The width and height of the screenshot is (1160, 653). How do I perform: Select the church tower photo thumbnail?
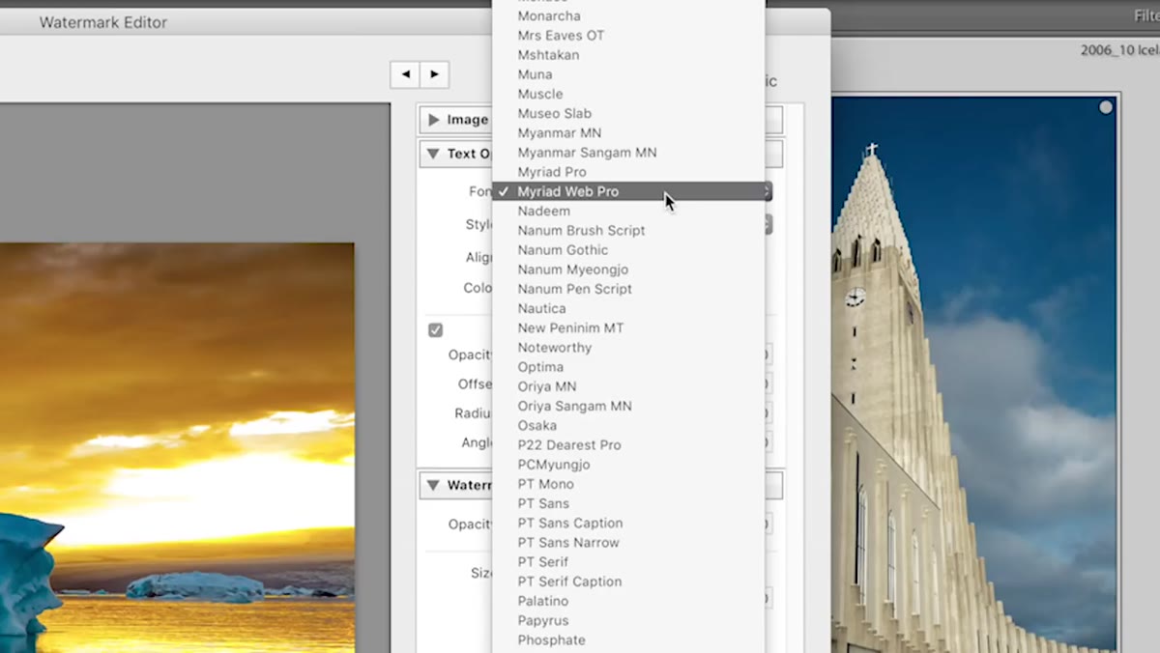(x=973, y=374)
